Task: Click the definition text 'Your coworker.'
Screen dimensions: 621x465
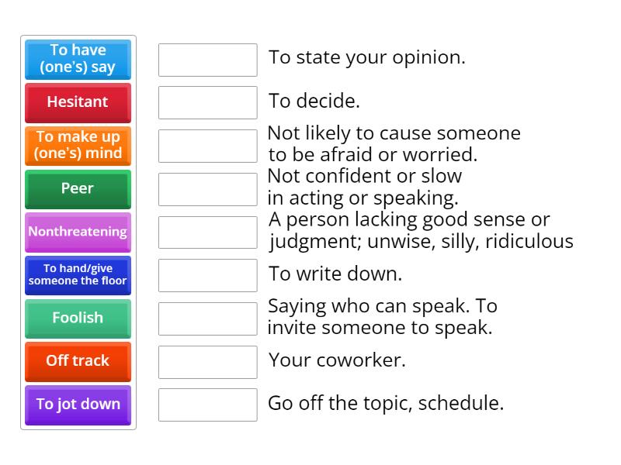Action: click(x=337, y=360)
